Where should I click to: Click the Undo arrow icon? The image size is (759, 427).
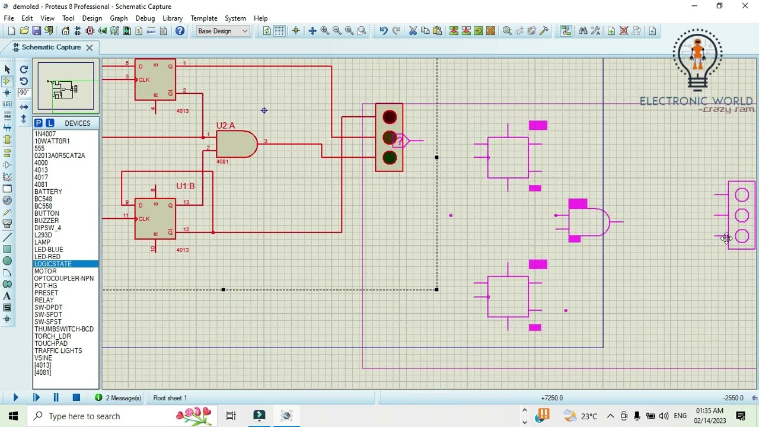[x=384, y=31]
